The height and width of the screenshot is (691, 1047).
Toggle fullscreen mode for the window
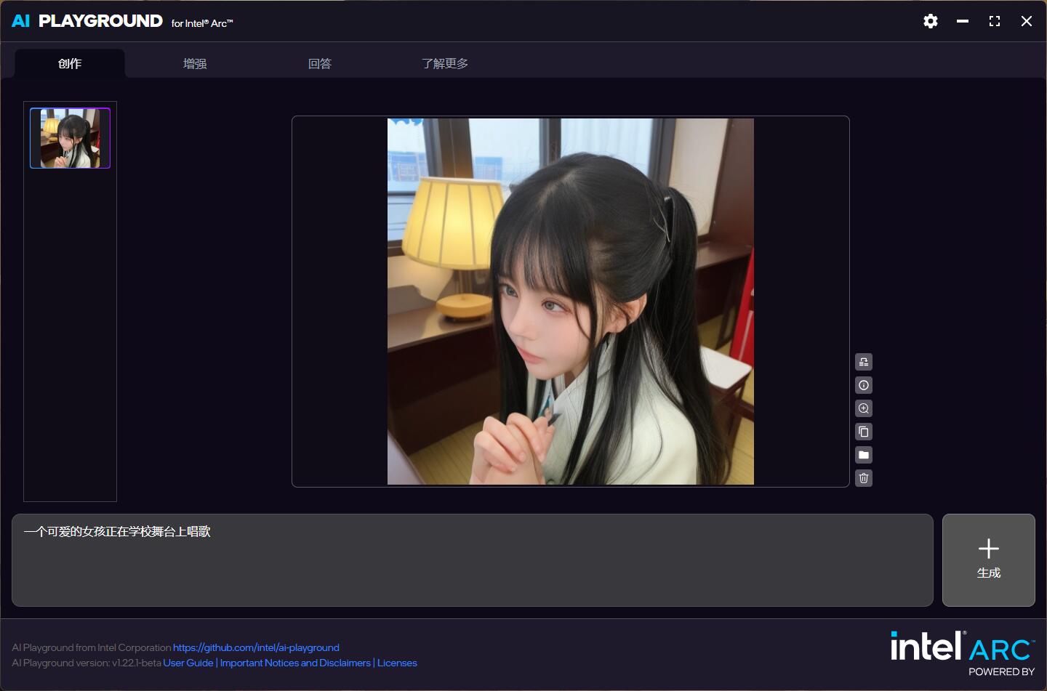(x=995, y=21)
